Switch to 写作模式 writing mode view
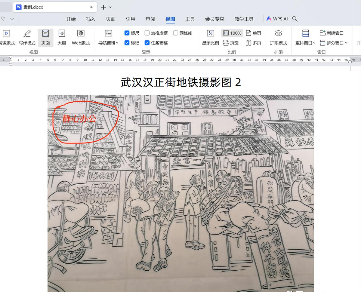 click(x=27, y=38)
